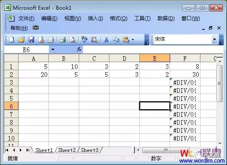The image size is (227, 165).
Task: Open the Paste options dropdown arrow
Action: 133,39
